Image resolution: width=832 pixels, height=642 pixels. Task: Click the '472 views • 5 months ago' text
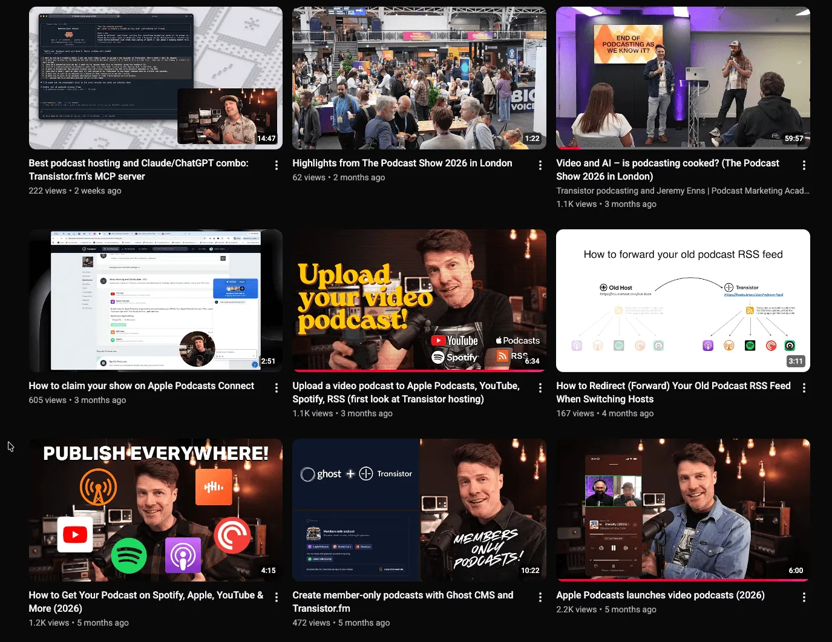tap(341, 623)
